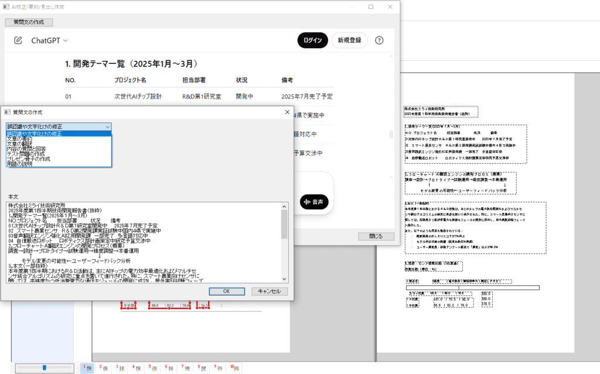Click the R&D第1研究室 table cell
The width and height of the screenshot is (600, 374).
pos(202,97)
